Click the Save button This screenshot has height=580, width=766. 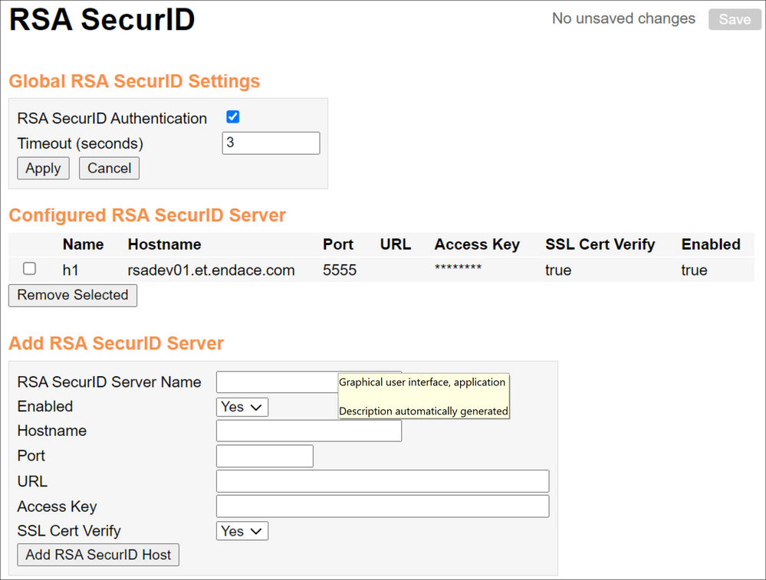click(x=735, y=19)
